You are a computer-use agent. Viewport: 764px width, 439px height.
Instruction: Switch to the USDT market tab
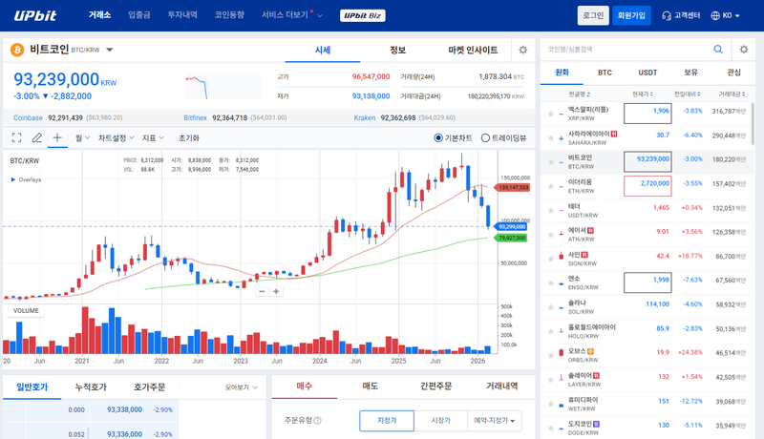click(647, 73)
